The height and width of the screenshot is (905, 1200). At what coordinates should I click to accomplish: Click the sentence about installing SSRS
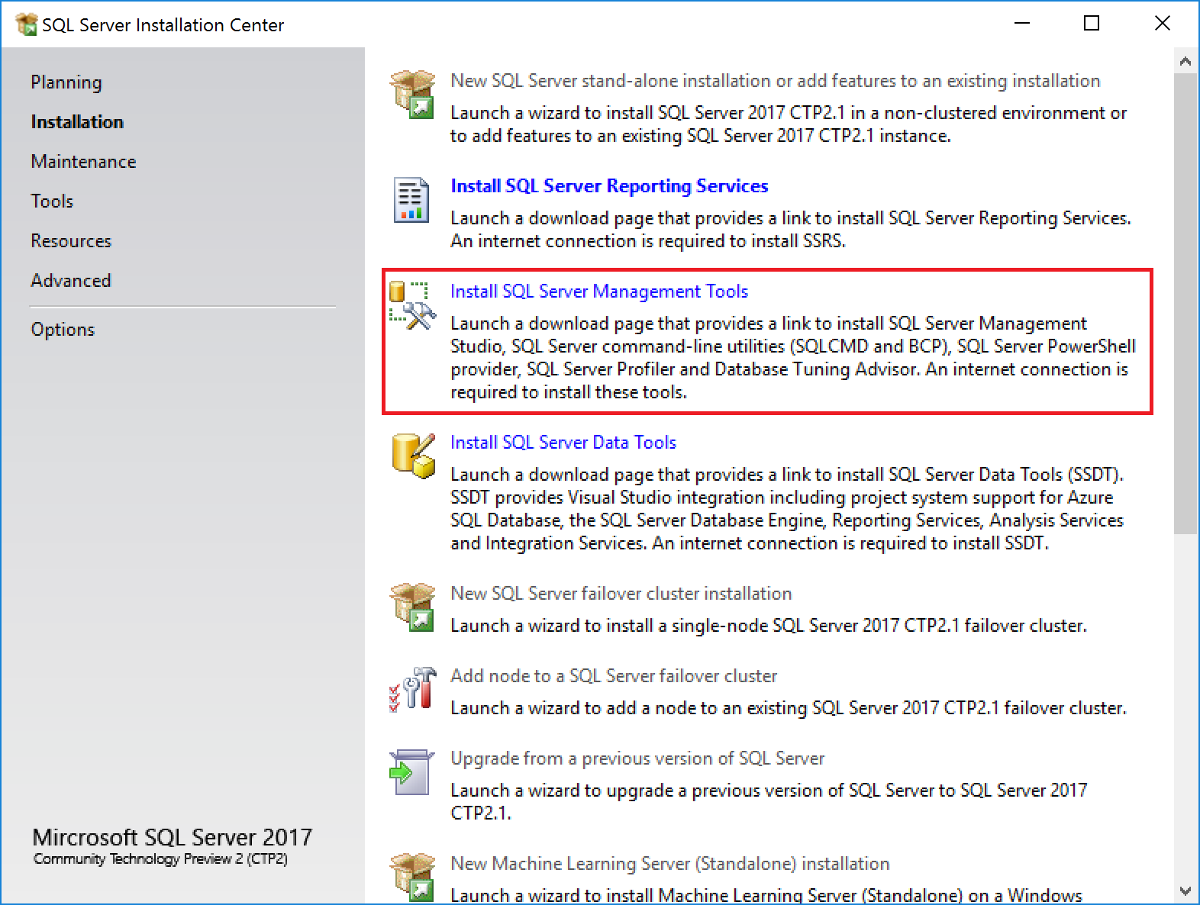647,241
